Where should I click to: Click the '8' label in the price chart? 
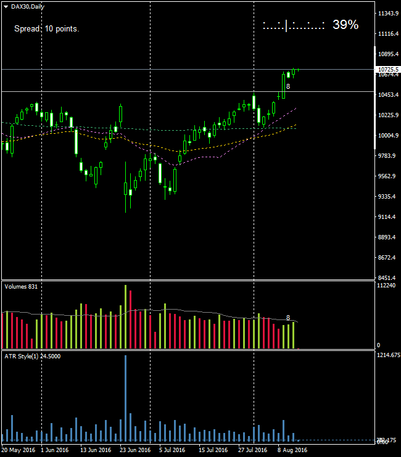pos(288,86)
